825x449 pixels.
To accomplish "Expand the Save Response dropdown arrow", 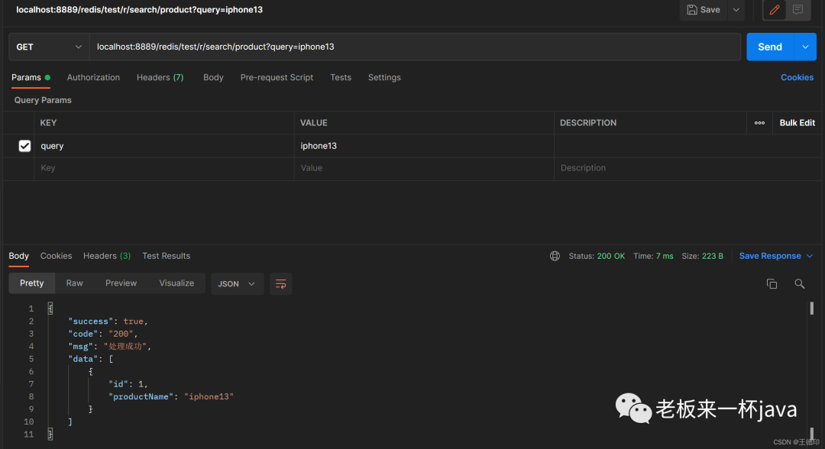I will coord(810,256).
